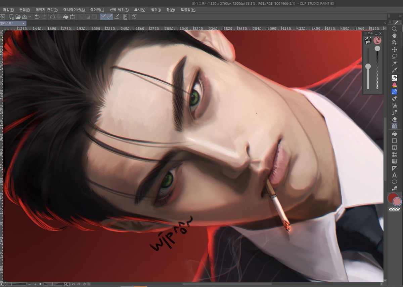This screenshot has height=287, width=403.
Task: Click the 100% opacity indicator
Action: tap(377, 40)
